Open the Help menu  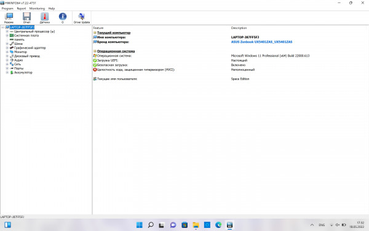point(52,9)
